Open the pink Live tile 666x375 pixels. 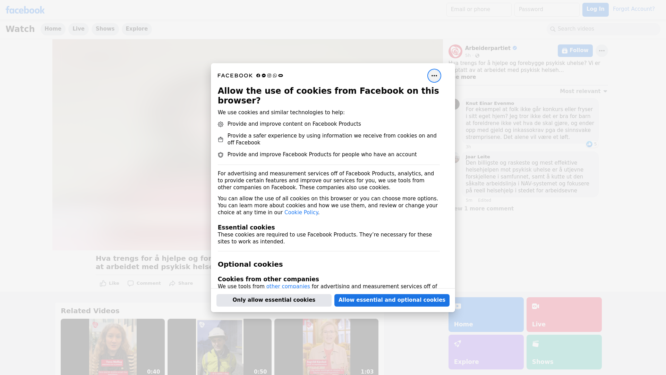point(564,315)
